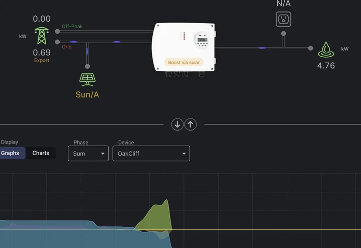Screen dimensions: 361x248
Task: Open the Phase dropdown showing Sum
Action: click(88, 154)
